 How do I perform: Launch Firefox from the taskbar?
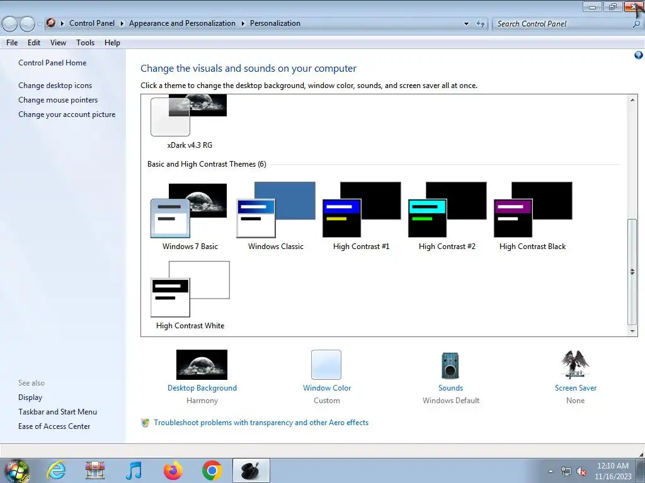tap(173, 470)
